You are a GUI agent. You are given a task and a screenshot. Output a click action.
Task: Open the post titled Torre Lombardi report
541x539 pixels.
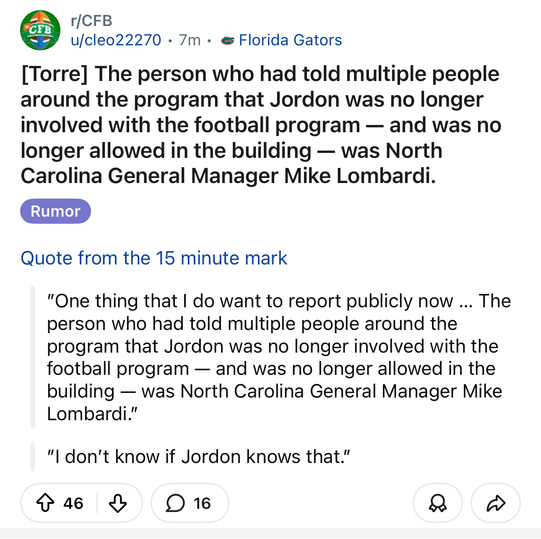260,125
